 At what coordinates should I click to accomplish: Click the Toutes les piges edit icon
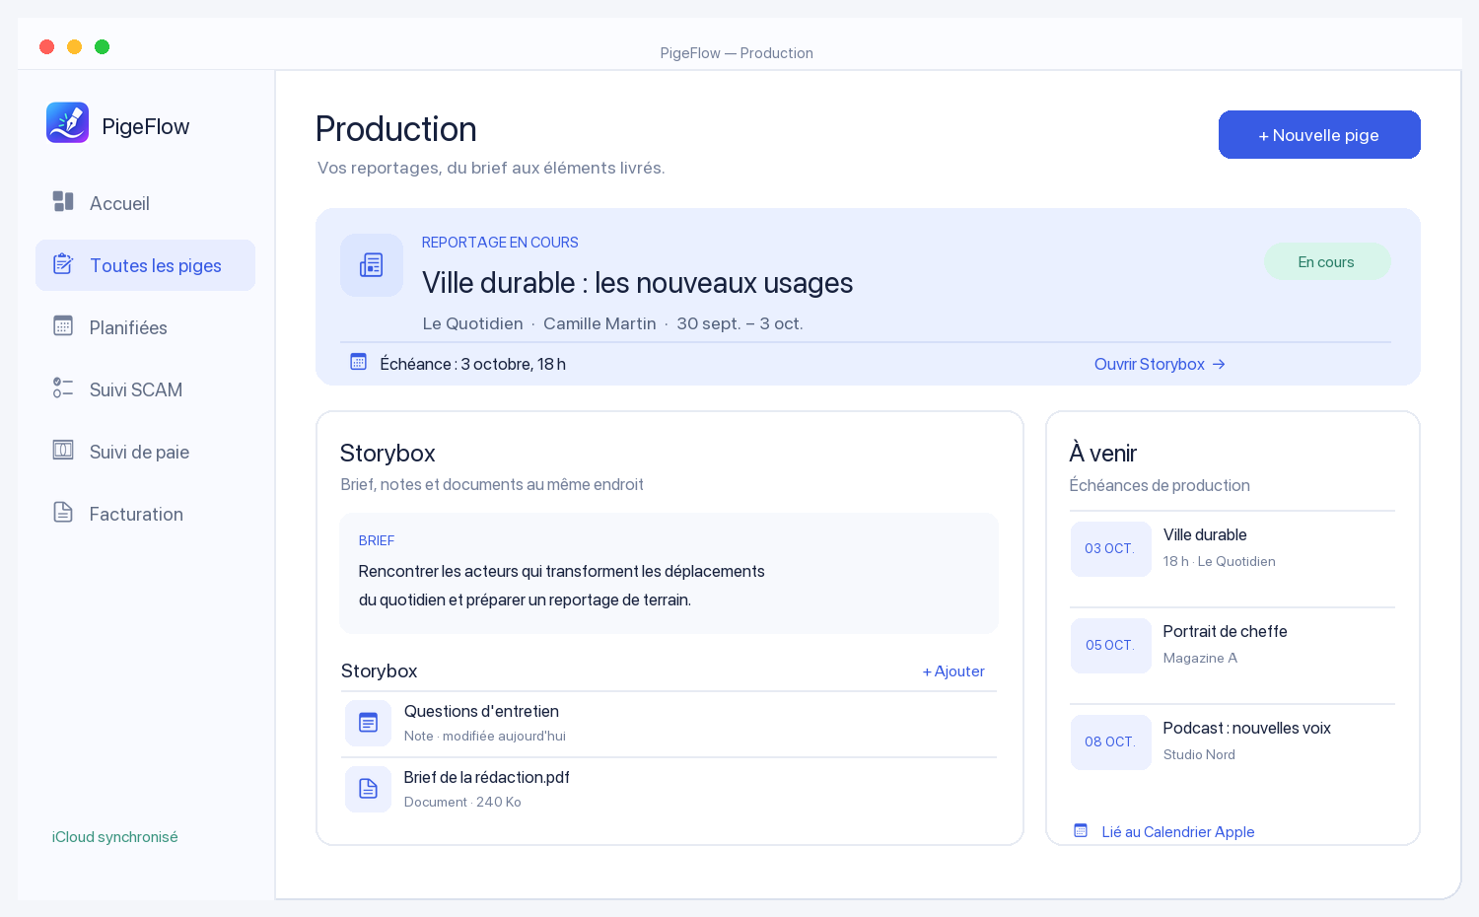(x=63, y=264)
